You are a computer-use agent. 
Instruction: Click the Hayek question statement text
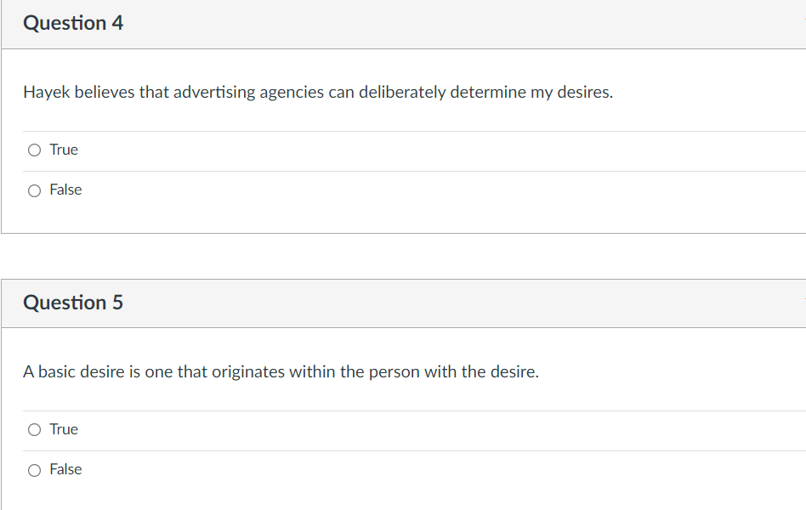tap(319, 92)
